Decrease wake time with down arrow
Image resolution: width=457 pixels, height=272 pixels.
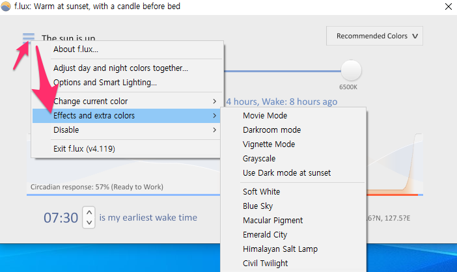pyautogui.click(x=89, y=223)
